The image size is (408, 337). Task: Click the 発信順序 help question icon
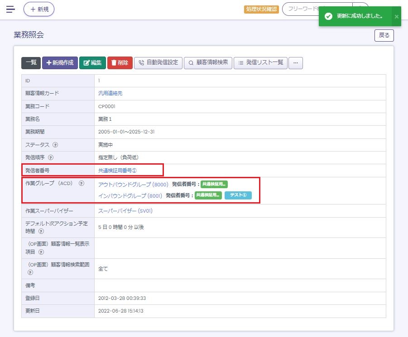click(51, 158)
